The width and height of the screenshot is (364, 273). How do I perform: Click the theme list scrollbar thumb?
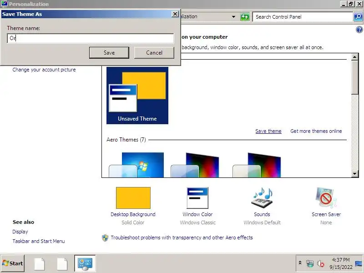pyautogui.click(x=354, y=77)
